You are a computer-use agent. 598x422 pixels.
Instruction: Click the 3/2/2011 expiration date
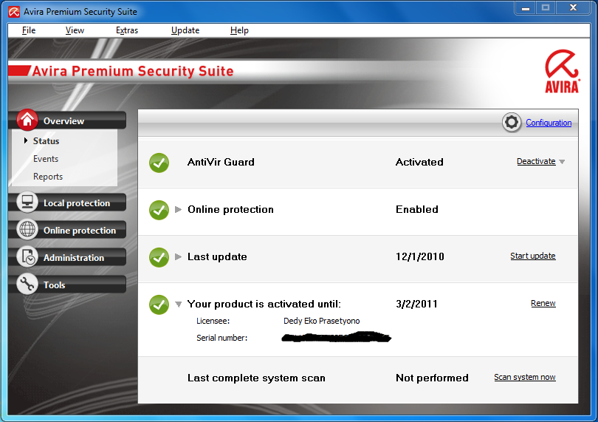(x=416, y=304)
